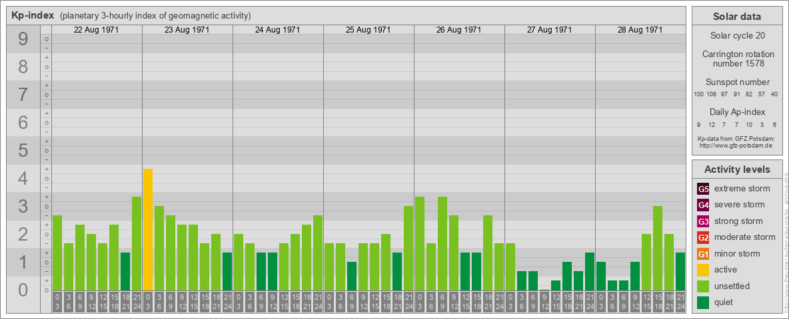This screenshot has width=789, height=319.
Task: Click the Kp-index chart title
Action: pyautogui.click(x=33, y=15)
